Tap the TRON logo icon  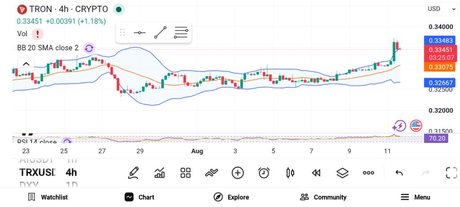pos(22,9)
